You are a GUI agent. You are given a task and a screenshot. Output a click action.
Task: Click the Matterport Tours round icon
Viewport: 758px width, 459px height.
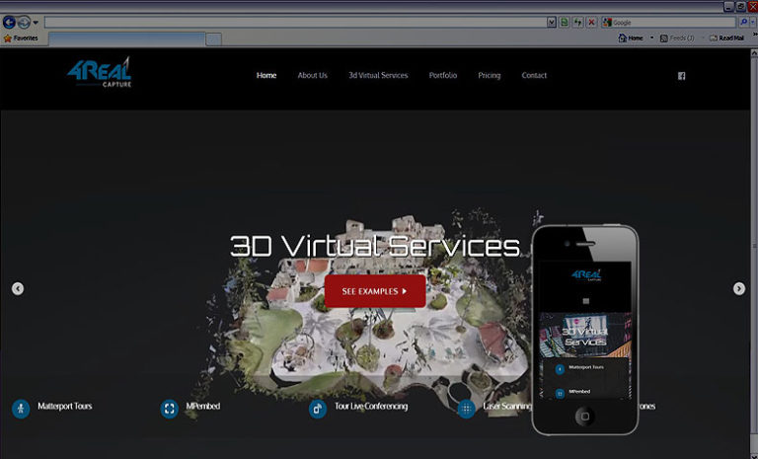pos(21,409)
